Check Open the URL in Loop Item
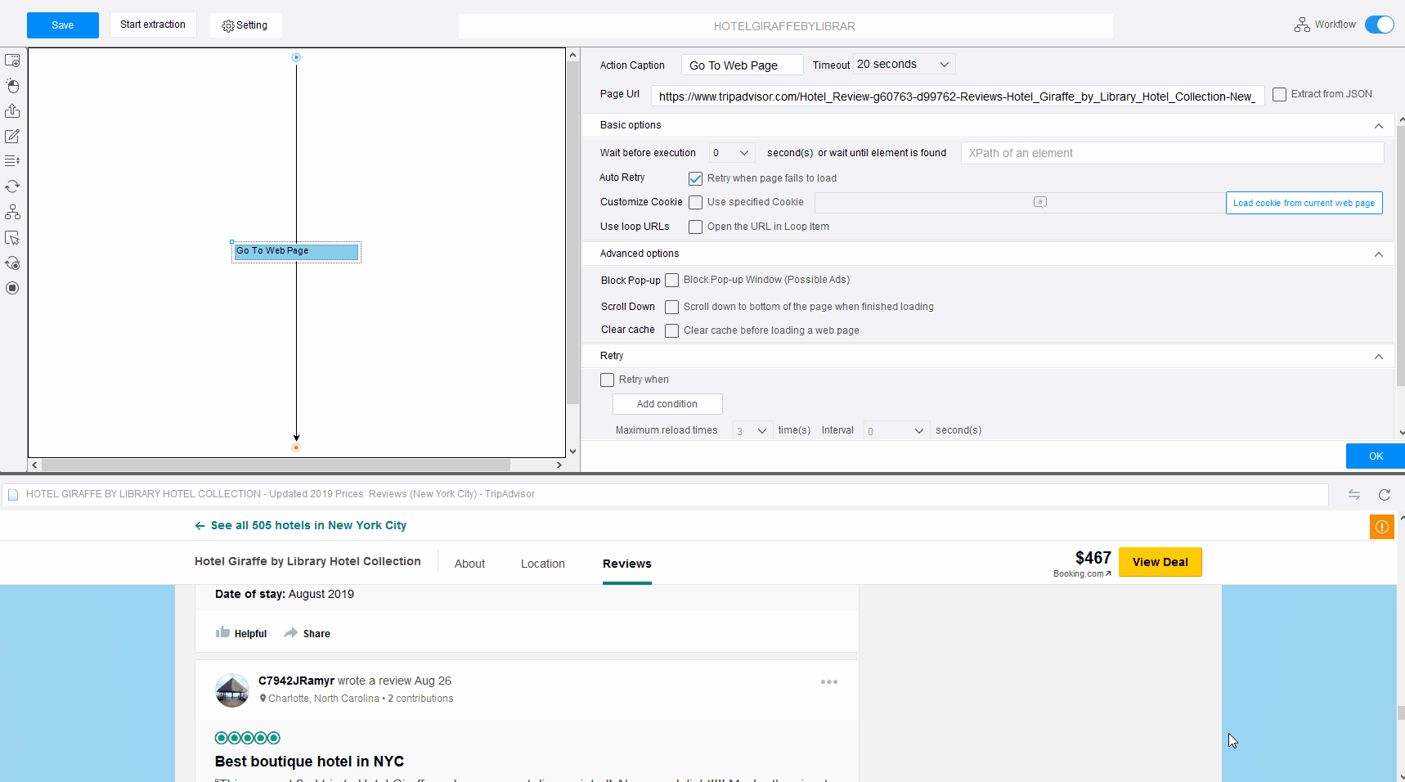This screenshot has width=1405, height=782. pyautogui.click(x=695, y=227)
